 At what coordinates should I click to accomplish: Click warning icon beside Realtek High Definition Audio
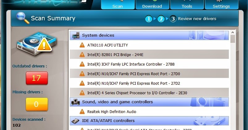pos(82,112)
